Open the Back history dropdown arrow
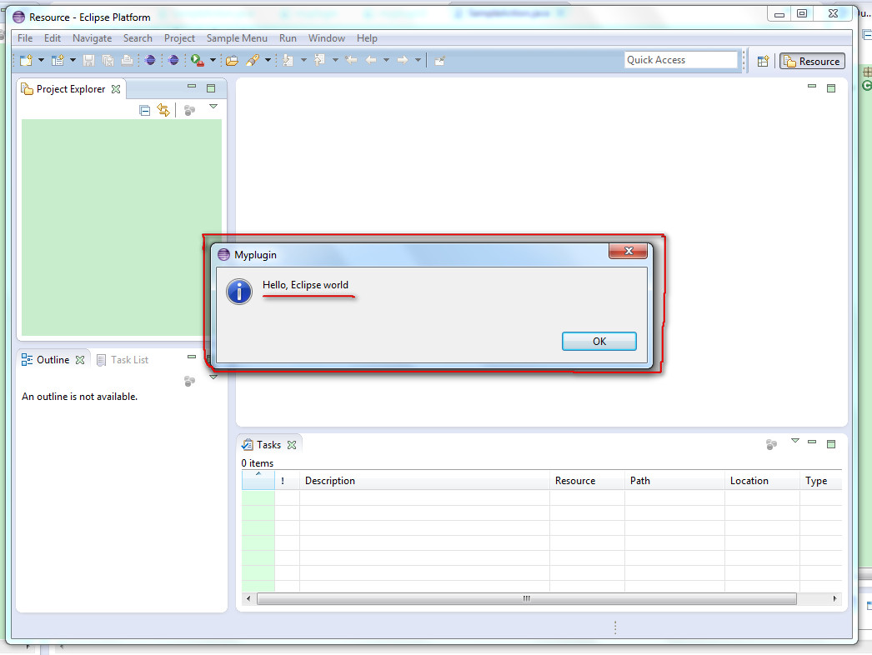 pyautogui.click(x=387, y=60)
